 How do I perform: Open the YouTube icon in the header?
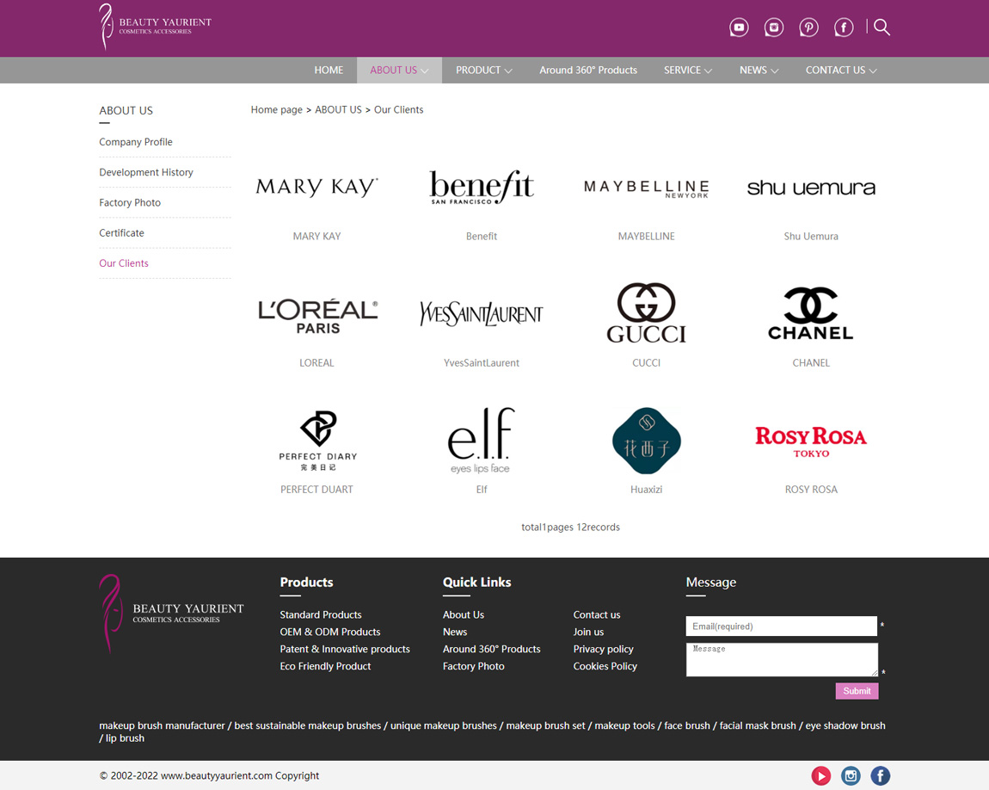coord(739,28)
